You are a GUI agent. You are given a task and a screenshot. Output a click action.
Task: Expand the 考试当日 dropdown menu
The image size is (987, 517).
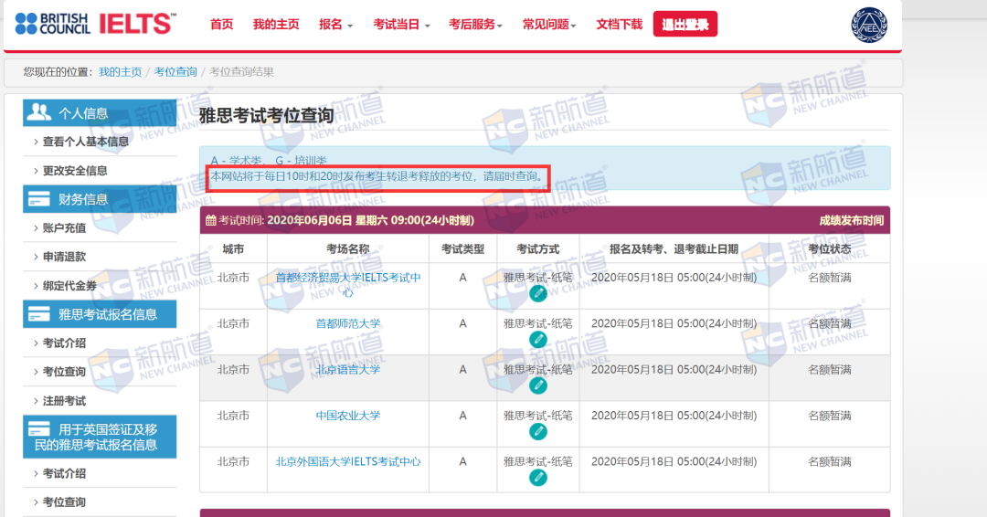tap(401, 25)
